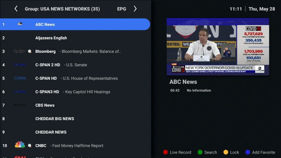This screenshot has height=158, width=281.
Task: Add channel via Add Favorite label
Action: [263, 152]
